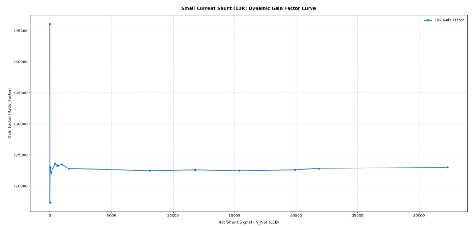Click the Net Shunt Signal x-axis label
472x226 pixels.
click(x=248, y=223)
